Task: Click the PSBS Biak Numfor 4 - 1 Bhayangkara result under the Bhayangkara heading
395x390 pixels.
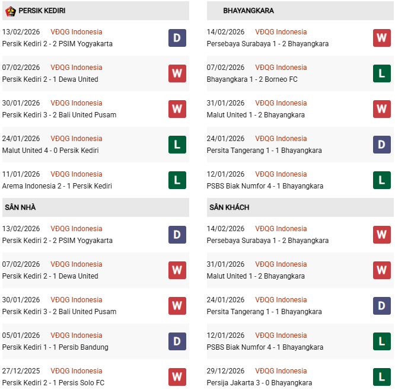Action: pyautogui.click(x=265, y=186)
